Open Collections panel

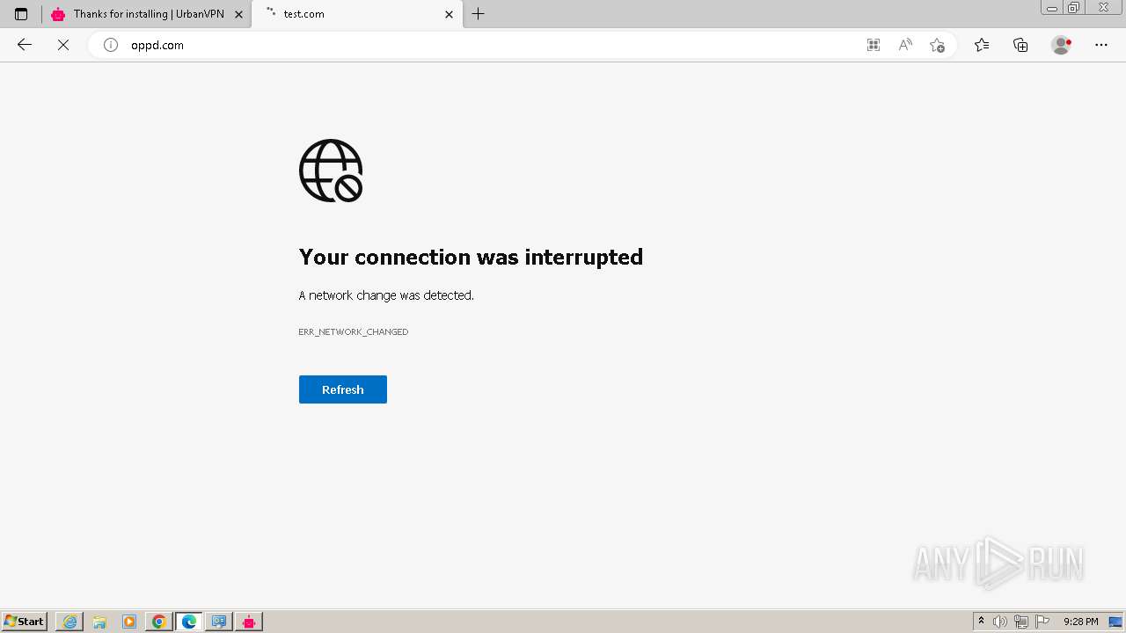(1020, 45)
